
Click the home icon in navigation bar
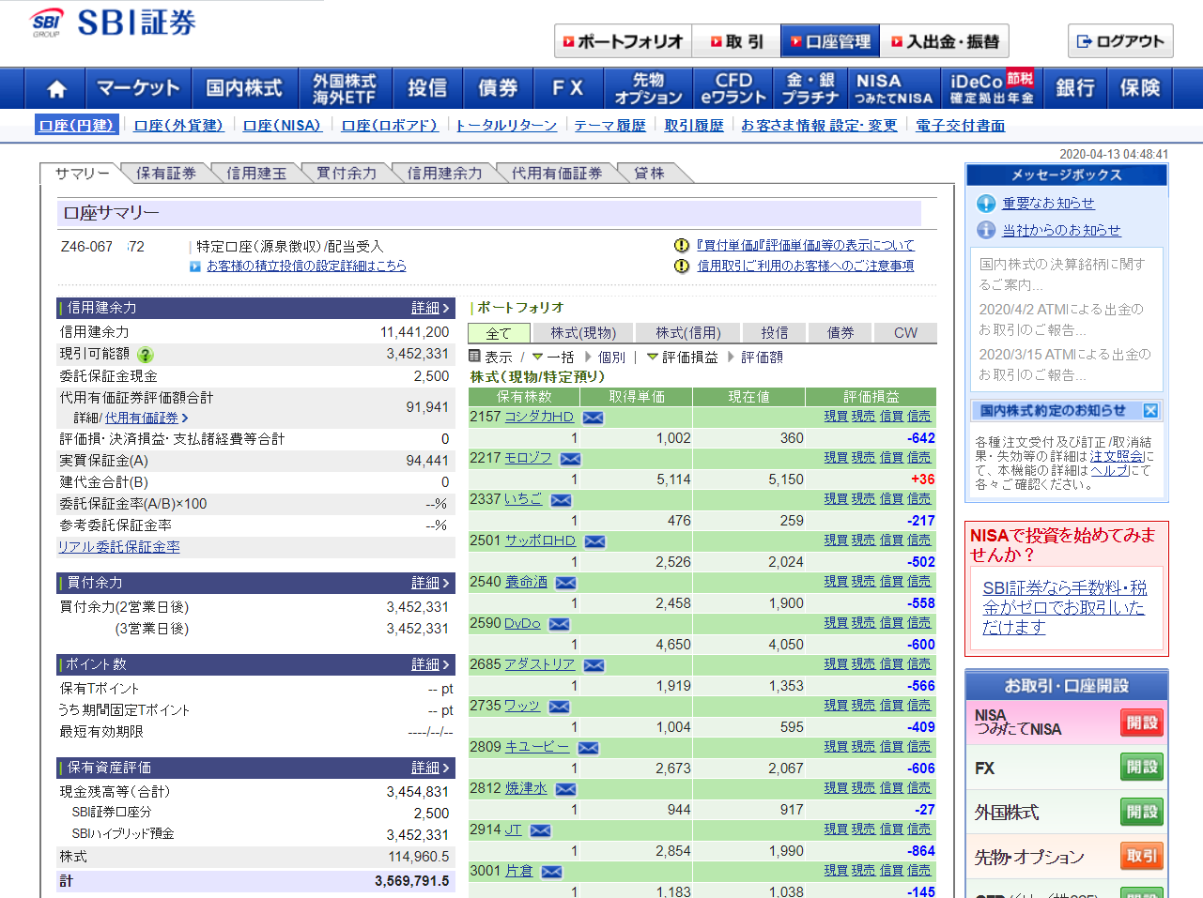[56, 89]
